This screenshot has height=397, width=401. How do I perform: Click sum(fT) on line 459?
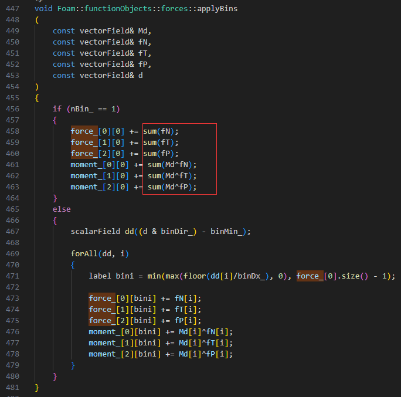(x=161, y=142)
